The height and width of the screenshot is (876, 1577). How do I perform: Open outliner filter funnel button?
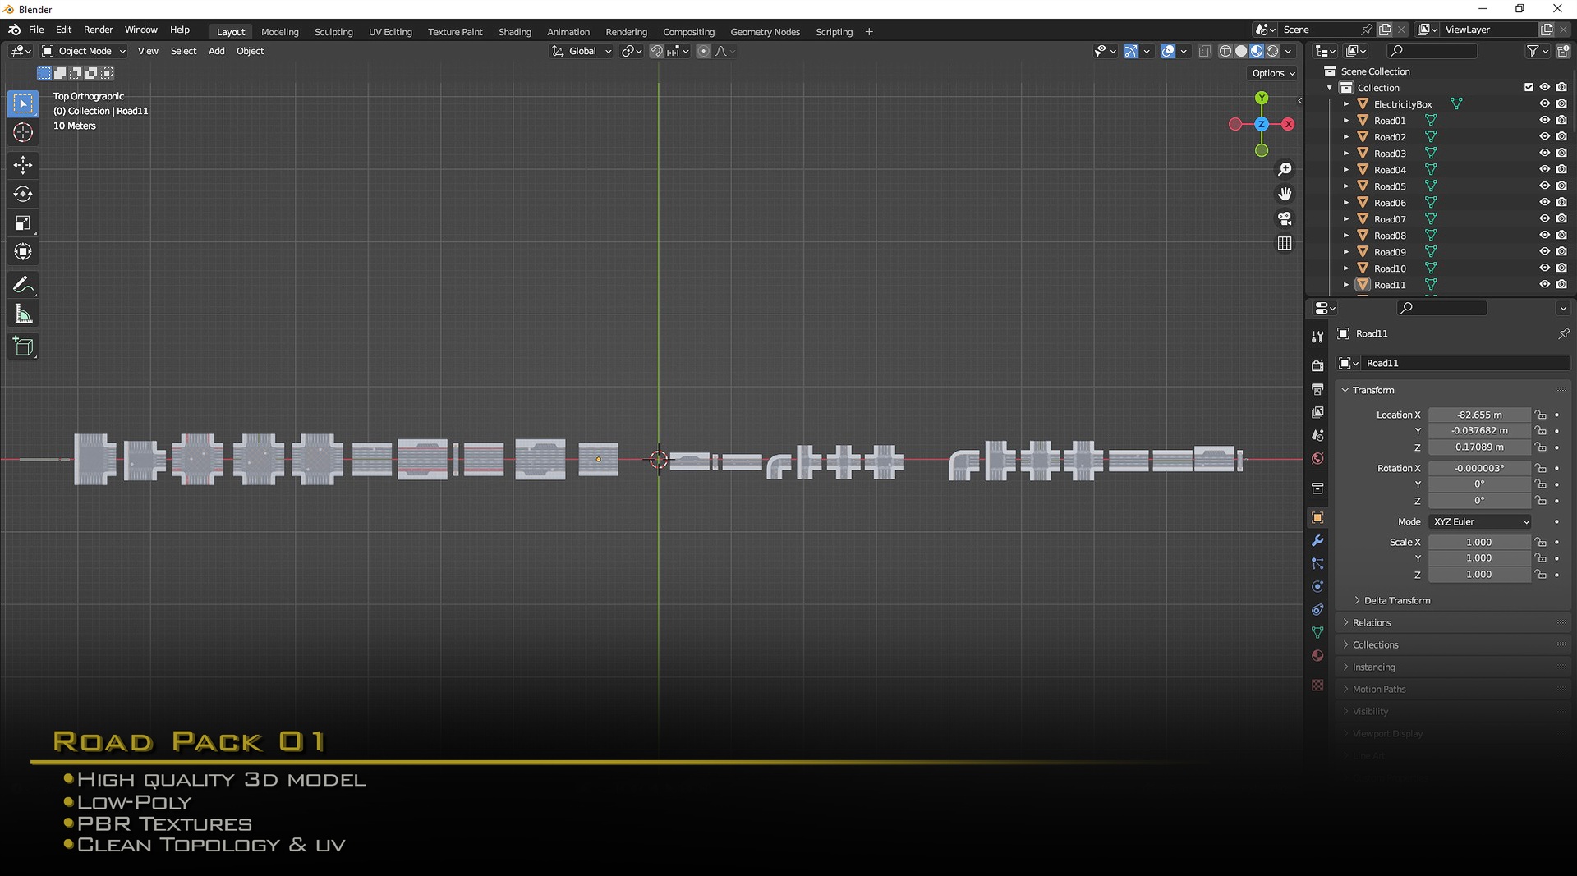(1533, 51)
